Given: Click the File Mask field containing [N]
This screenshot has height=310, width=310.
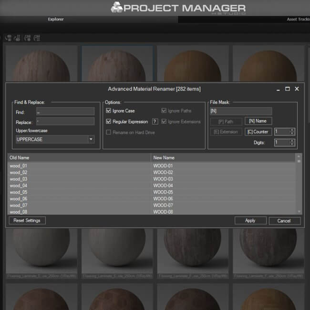Looking at the screenshot, I should 241,111.
